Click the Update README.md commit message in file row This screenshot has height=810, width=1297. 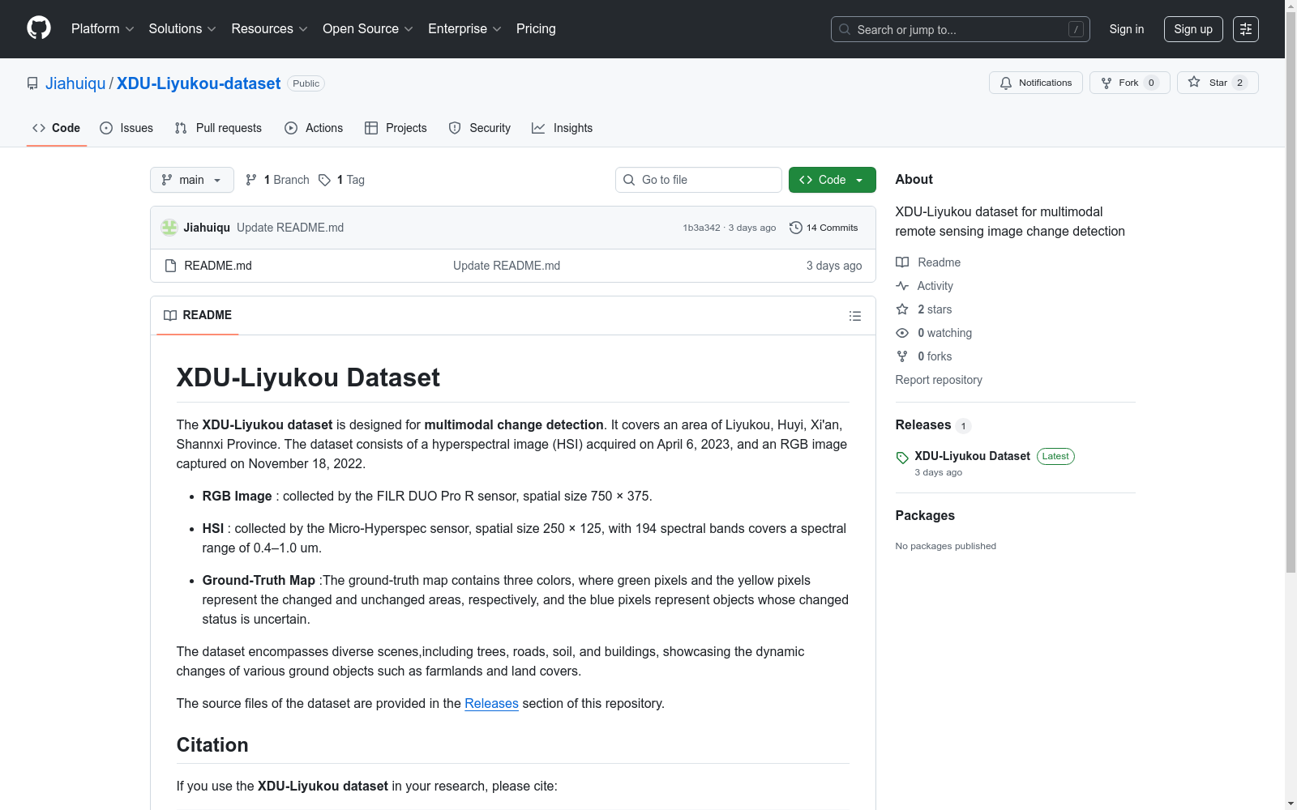click(x=507, y=266)
